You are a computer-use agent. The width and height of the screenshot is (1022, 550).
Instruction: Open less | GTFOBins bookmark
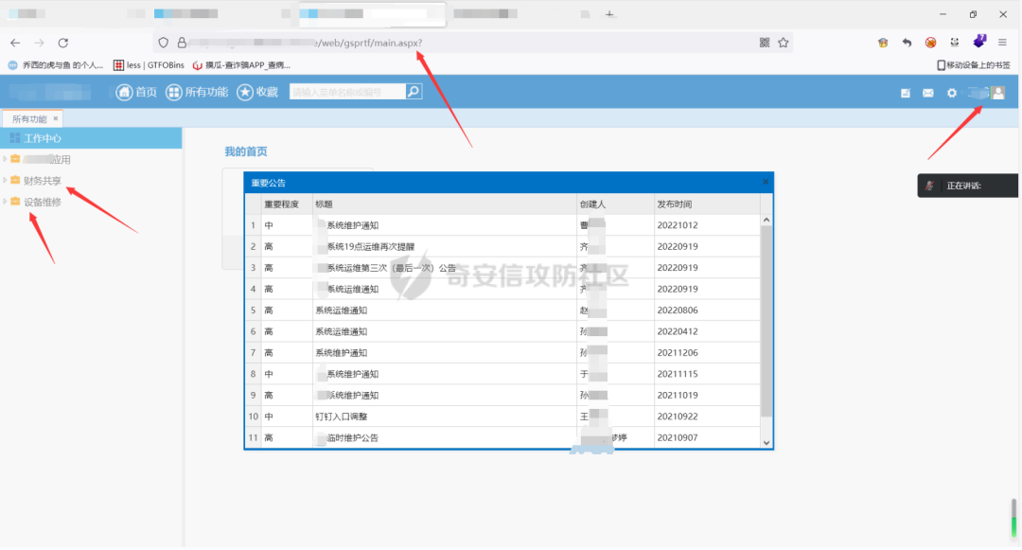click(149, 65)
